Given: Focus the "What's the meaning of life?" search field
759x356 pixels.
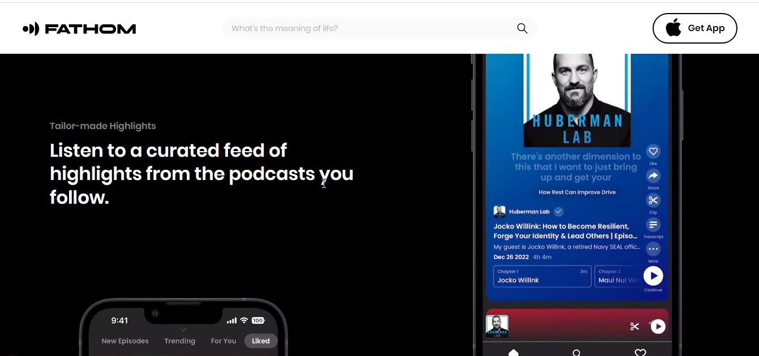Looking at the screenshot, I should click(379, 28).
